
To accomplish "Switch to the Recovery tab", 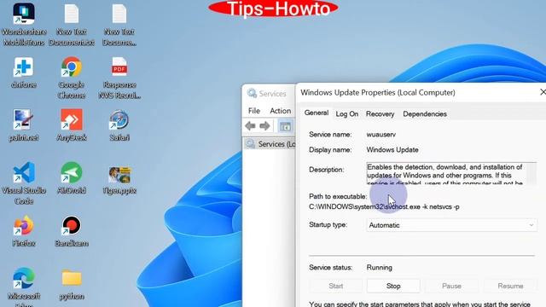I will 380,113.
